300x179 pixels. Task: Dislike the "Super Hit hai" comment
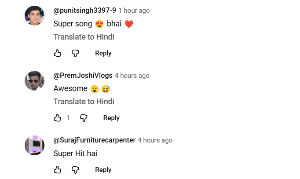[75, 170]
